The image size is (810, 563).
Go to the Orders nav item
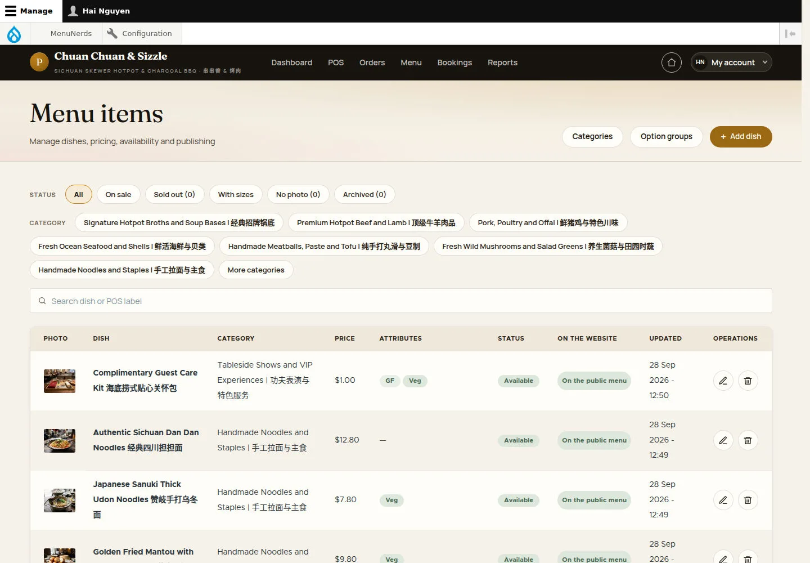point(372,62)
